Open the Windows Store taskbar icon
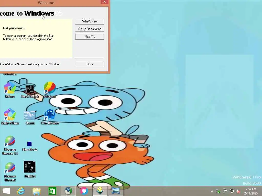Image resolution: width=262 pixels, height=196 pixels. [x=52, y=191]
